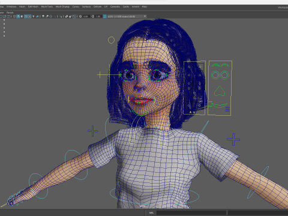Select the blue plus control near left shoulder
Screen dimensions: 288x216
(92, 131)
